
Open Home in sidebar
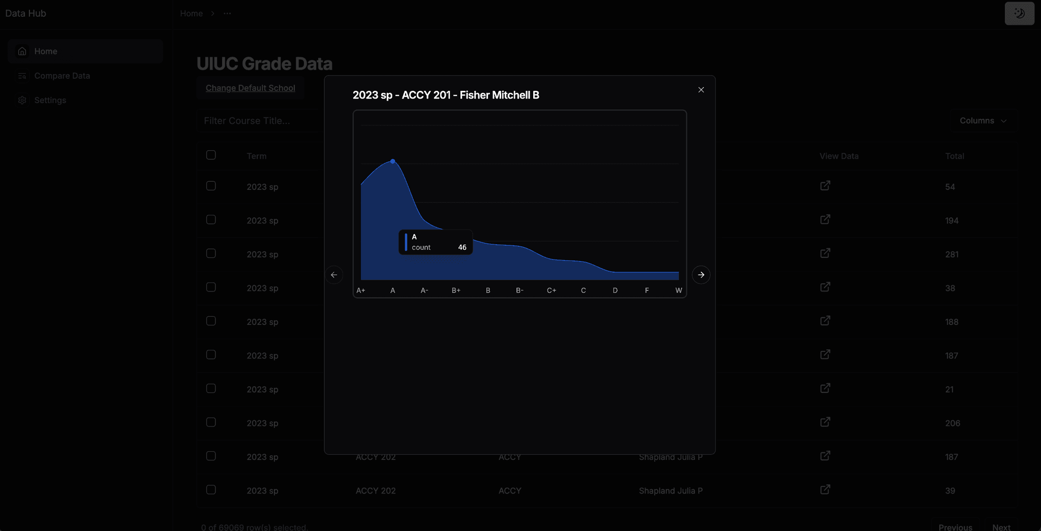[x=85, y=51]
